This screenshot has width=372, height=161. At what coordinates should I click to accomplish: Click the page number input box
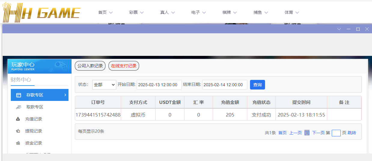click(x=336, y=133)
